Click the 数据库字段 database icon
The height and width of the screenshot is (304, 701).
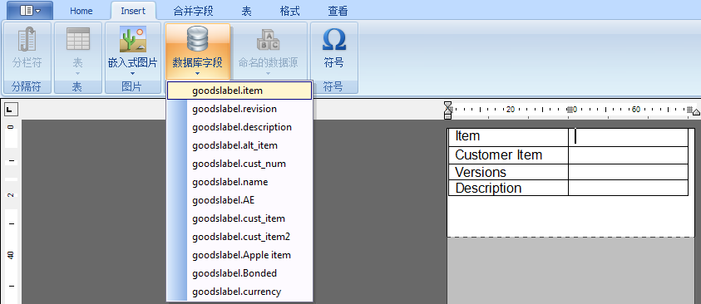tap(198, 39)
